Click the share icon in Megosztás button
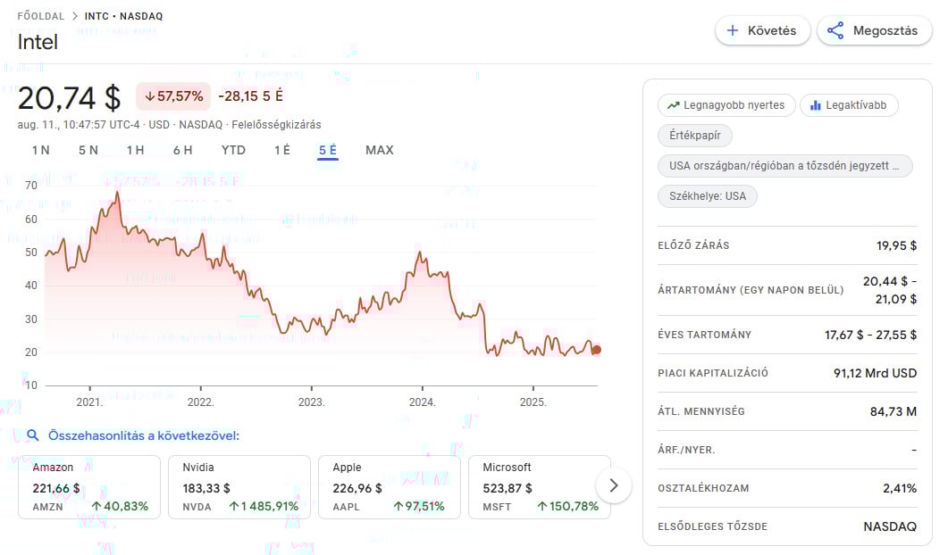This screenshot has width=948, height=555. click(835, 30)
